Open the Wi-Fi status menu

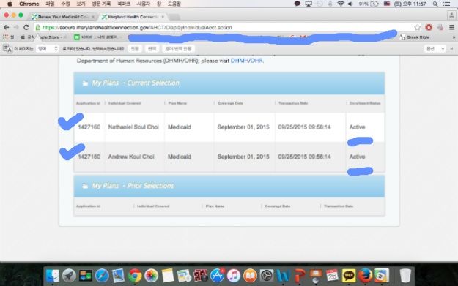pyautogui.click(x=341, y=4)
